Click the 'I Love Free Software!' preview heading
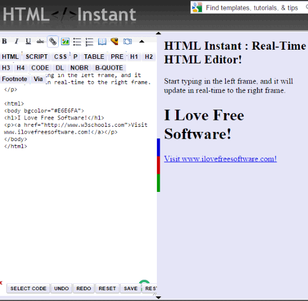 click(x=204, y=125)
